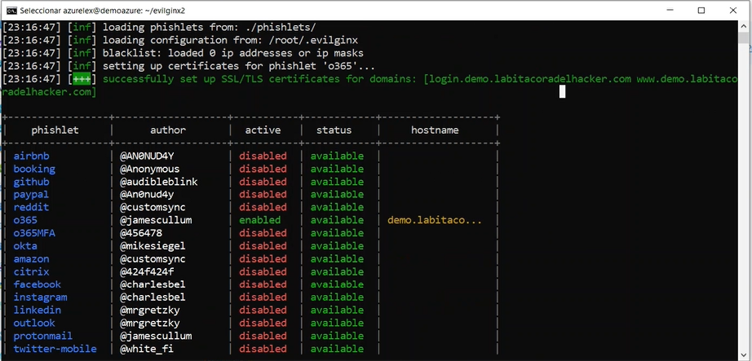The width and height of the screenshot is (752, 361).
Task: Click the twitter-mobile phishlet name
Action: click(x=55, y=349)
